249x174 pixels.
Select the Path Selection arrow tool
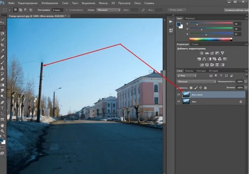tap(2, 114)
